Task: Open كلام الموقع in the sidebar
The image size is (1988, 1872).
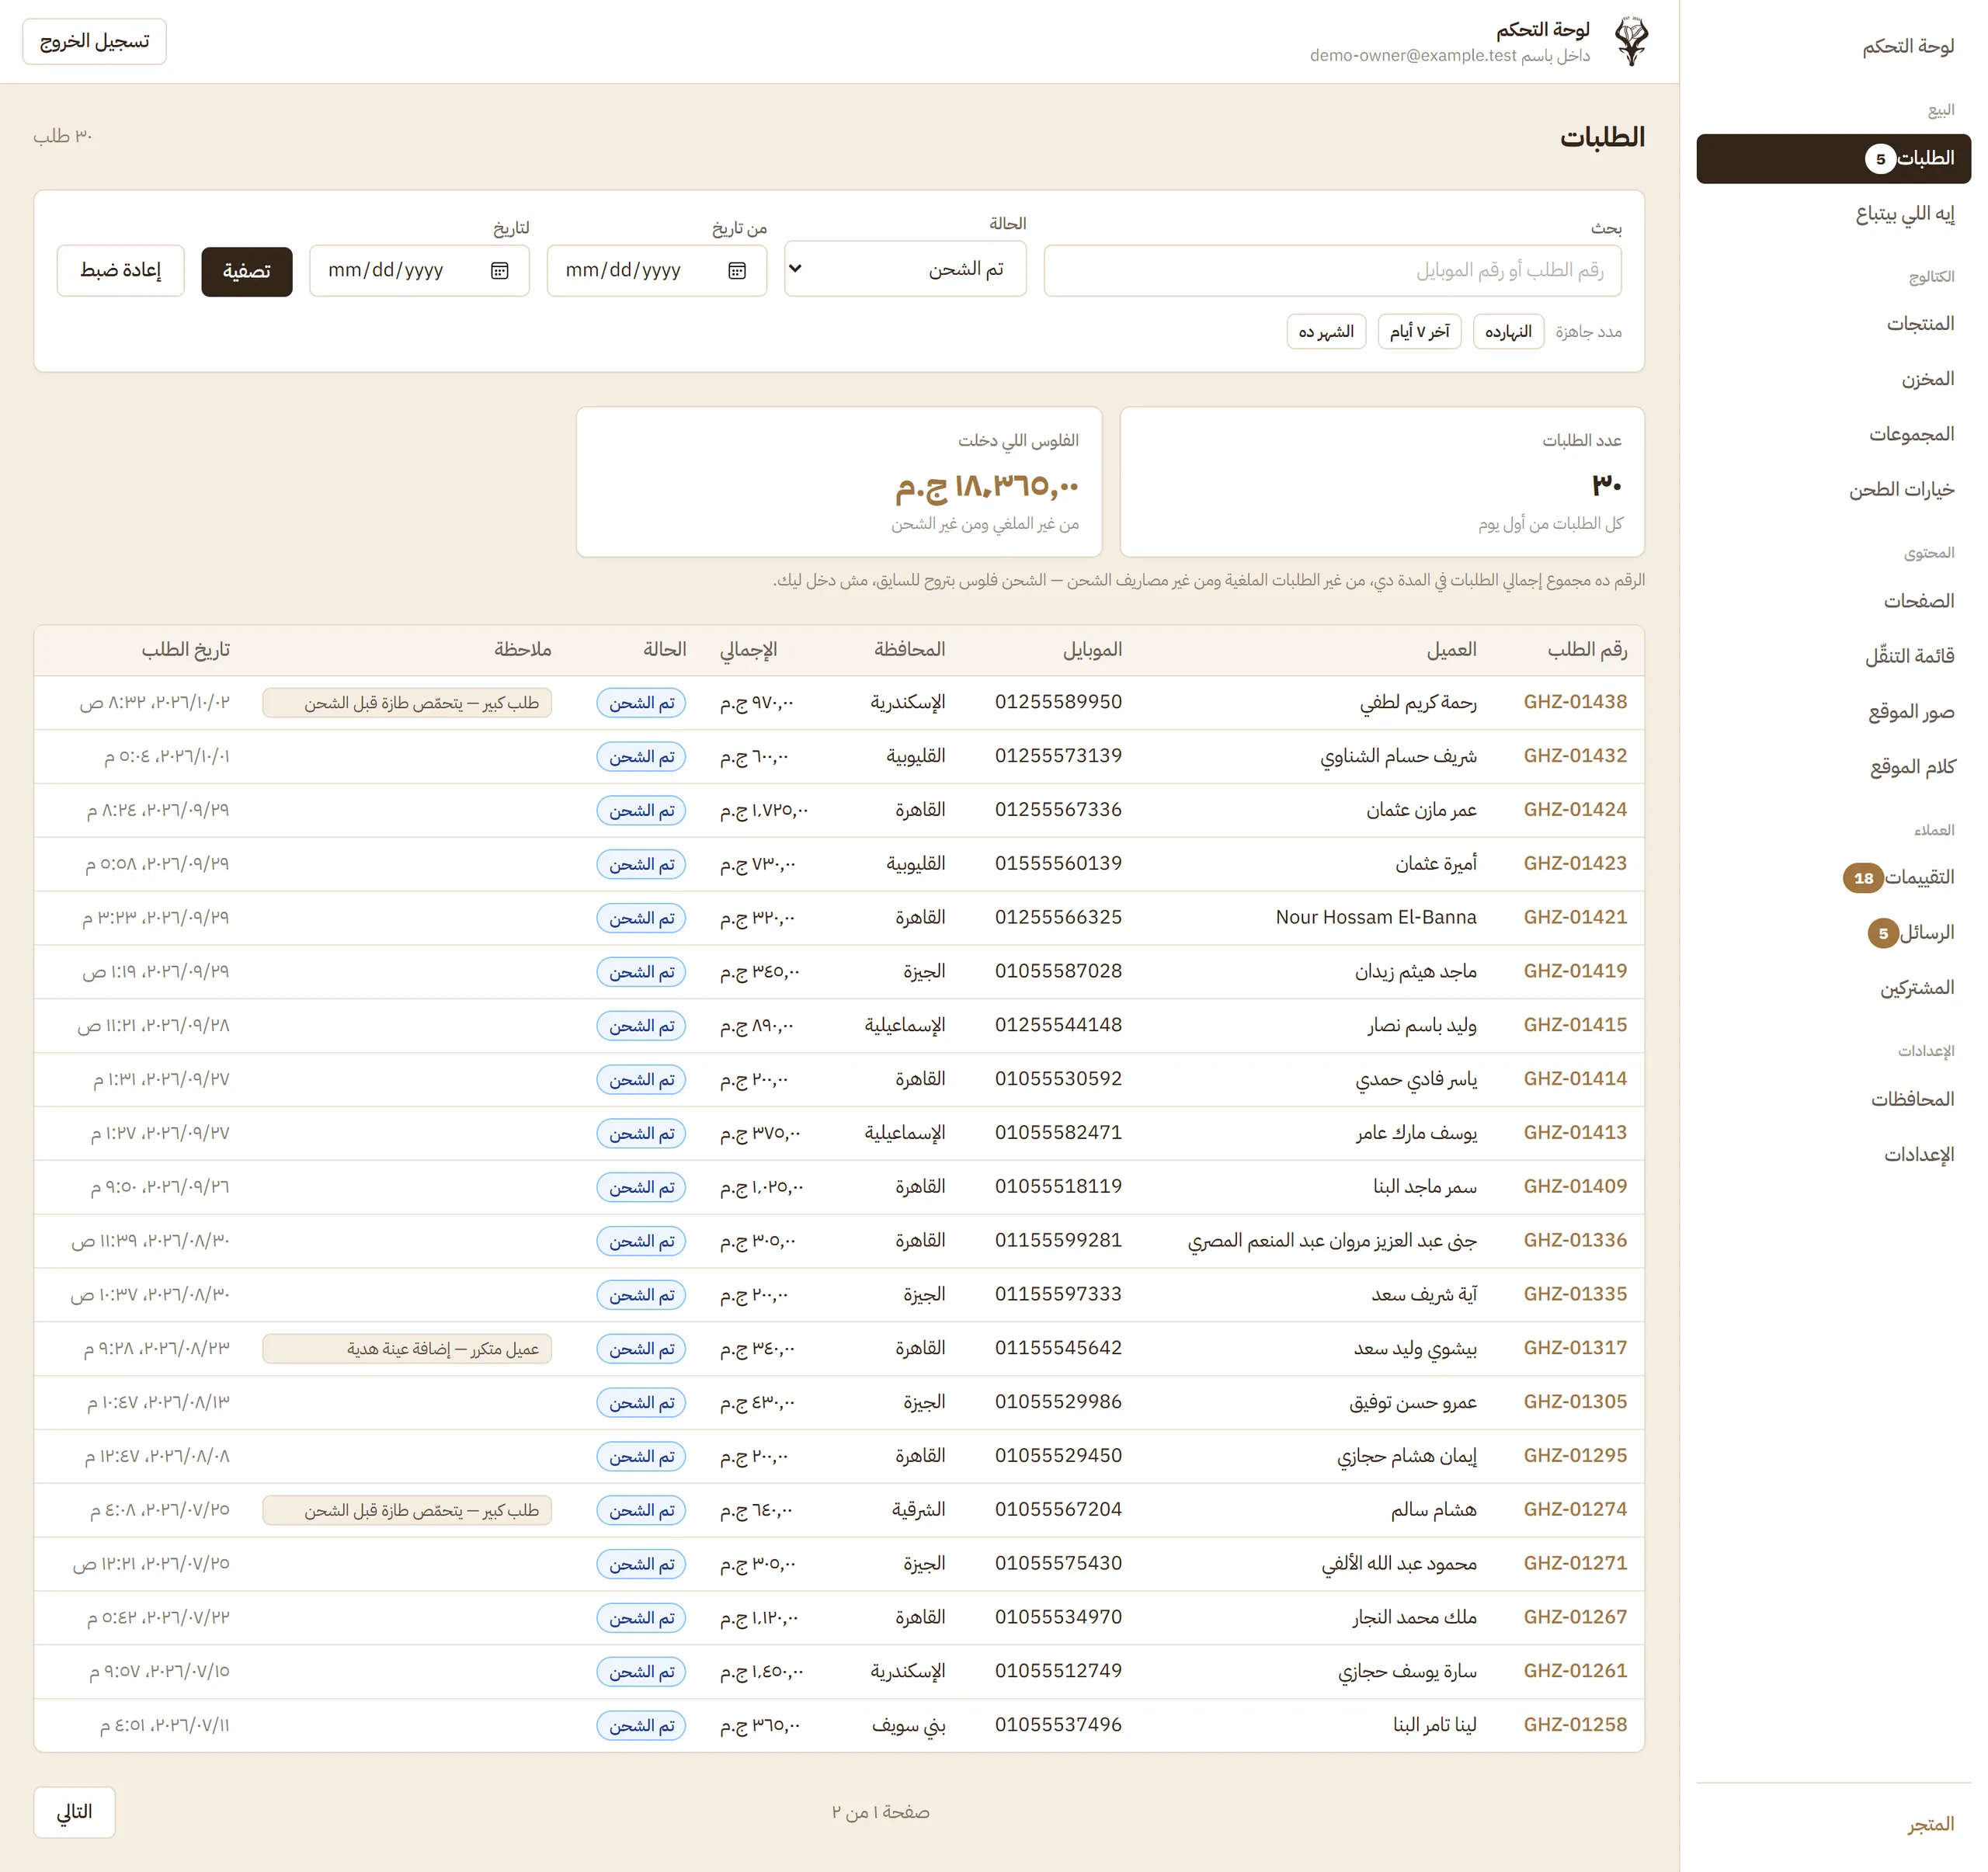Action: (1833, 767)
